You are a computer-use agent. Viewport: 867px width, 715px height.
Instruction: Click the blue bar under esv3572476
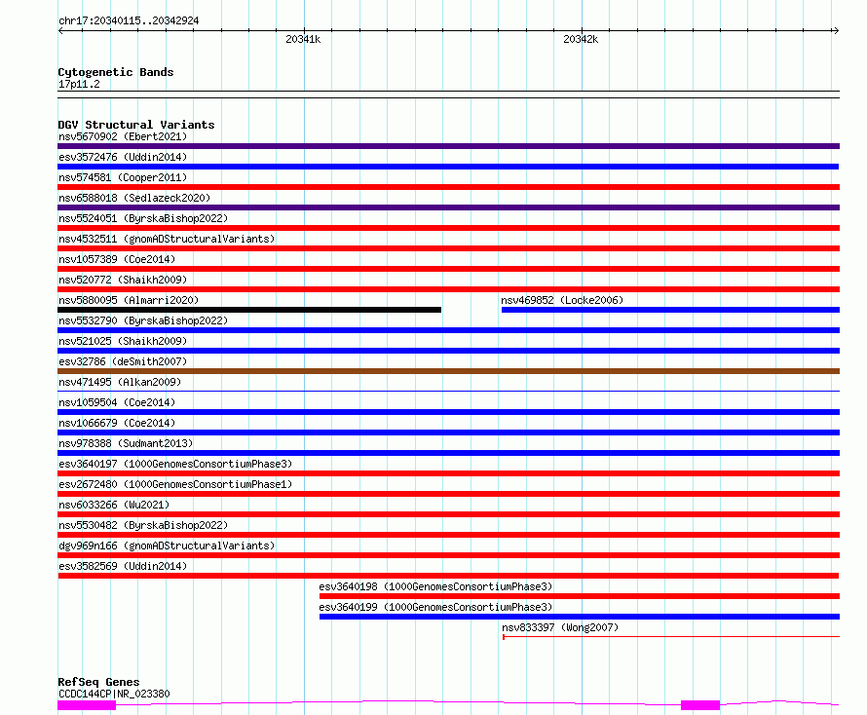pos(448,167)
